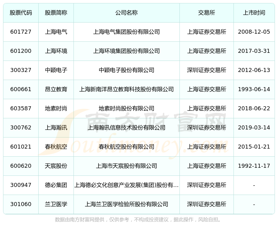
Task: Click the exchange cell in the 德必集团 row
Action: click(x=207, y=185)
